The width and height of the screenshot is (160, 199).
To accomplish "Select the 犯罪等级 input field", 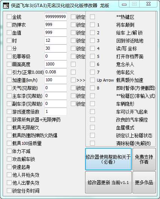I will tap(56, 56).
